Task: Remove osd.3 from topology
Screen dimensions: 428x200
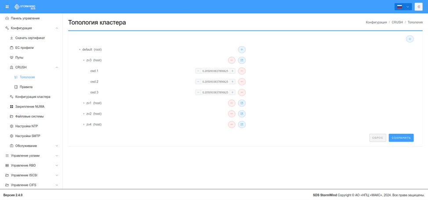Action: [242, 92]
